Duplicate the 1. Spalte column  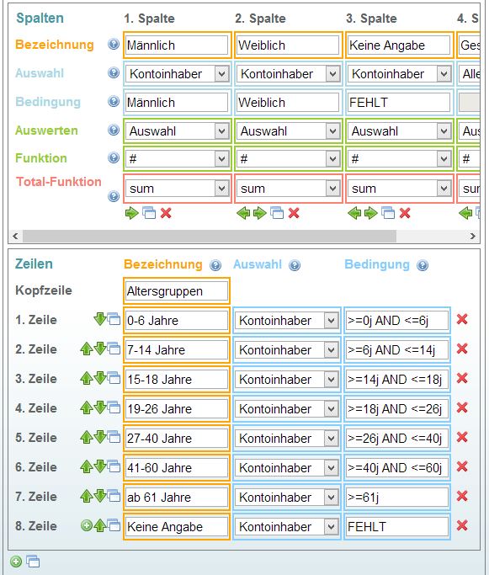tap(149, 213)
